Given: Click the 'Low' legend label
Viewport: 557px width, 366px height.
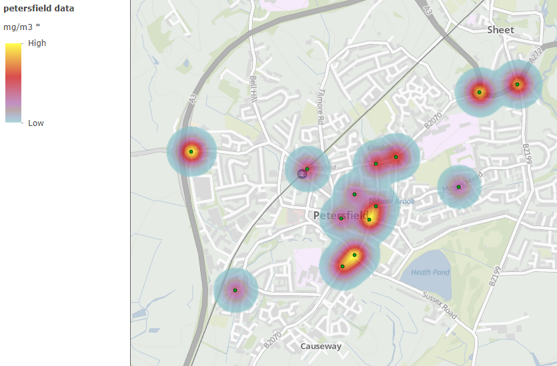Looking at the screenshot, I should click(36, 123).
